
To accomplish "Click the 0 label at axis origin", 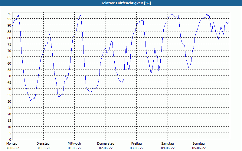I will pos(10,139).
